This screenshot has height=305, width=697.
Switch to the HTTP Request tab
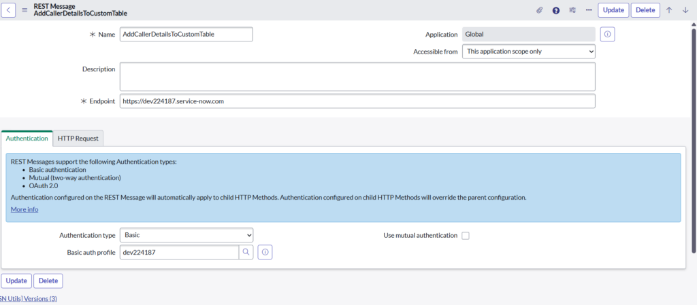click(78, 139)
